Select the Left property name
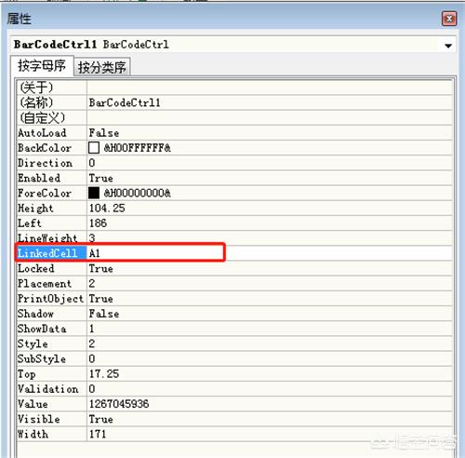465x458 pixels. click(30, 223)
